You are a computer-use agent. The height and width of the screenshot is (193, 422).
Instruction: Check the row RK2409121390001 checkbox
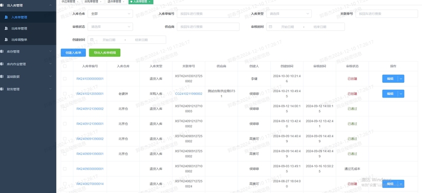(x=64, y=123)
